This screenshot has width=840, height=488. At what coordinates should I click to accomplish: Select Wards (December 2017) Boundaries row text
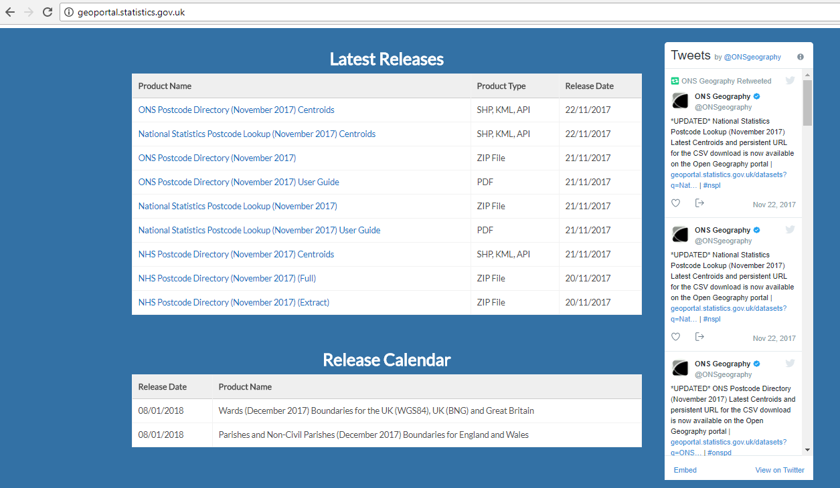click(376, 410)
